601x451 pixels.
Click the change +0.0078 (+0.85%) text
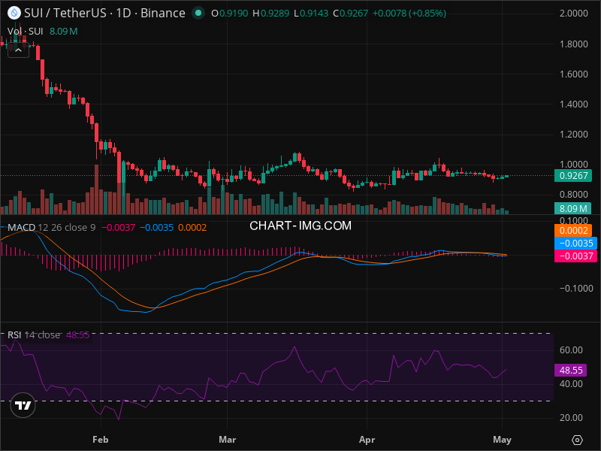[409, 14]
